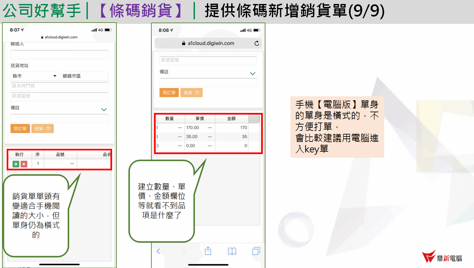The image size is (474, 268).
Task: Click the 鼎新電腦 logo
Action: pos(442,257)
